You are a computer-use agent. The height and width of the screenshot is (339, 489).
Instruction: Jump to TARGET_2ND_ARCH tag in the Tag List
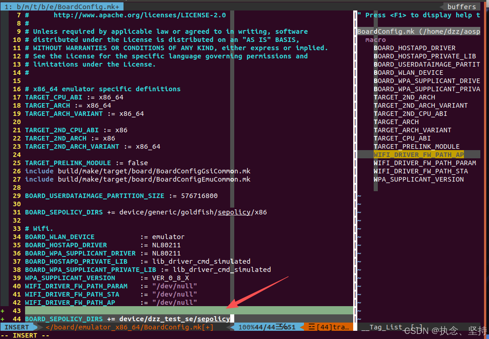pyautogui.click(x=404, y=97)
